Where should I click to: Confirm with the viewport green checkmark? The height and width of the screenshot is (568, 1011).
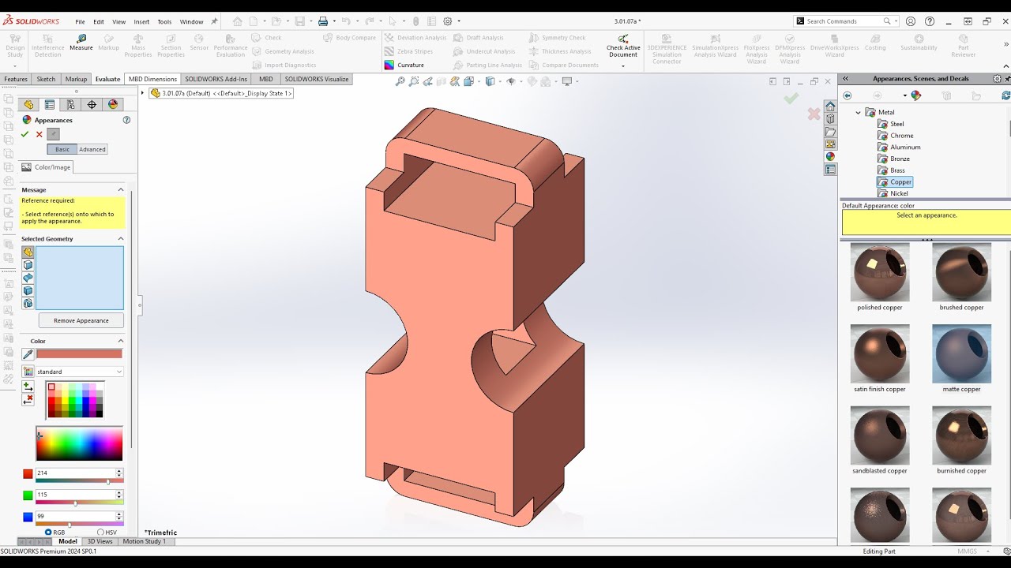click(x=791, y=98)
